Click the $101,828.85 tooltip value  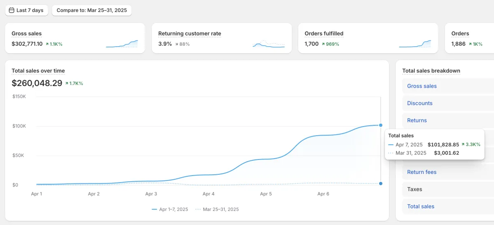pyautogui.click(x=443, y=145)
